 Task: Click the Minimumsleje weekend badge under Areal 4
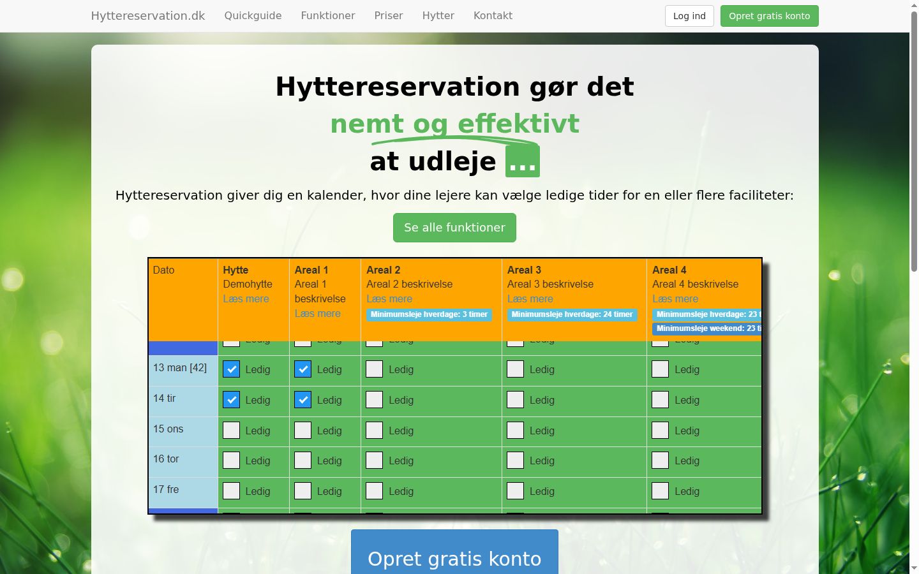pyautogui.click(x=707, y=328)
